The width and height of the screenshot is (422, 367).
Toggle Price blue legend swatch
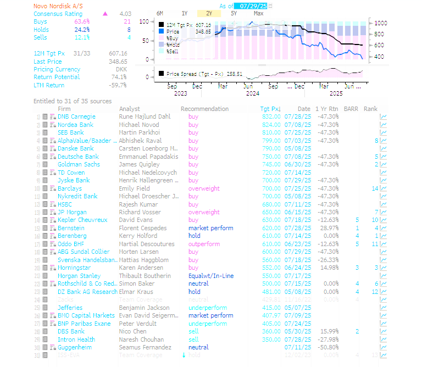pyautogui.click(x=161, y=31)
